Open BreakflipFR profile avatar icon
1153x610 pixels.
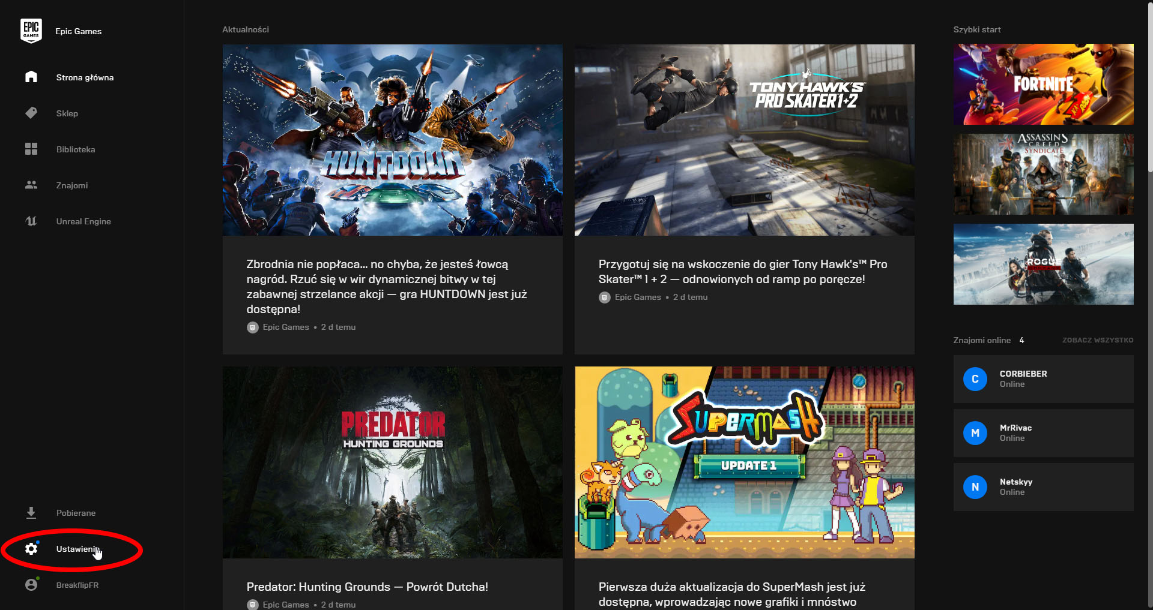click(x=31, y=584)
